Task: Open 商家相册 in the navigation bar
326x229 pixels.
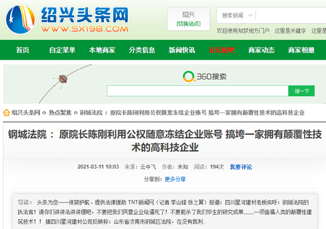Action: 301,50
